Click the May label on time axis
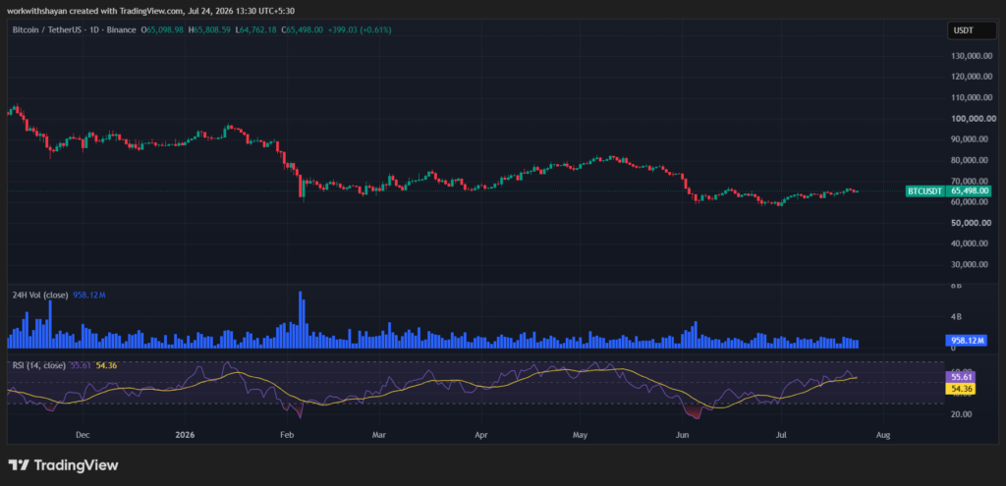 [x=580, y=435]
